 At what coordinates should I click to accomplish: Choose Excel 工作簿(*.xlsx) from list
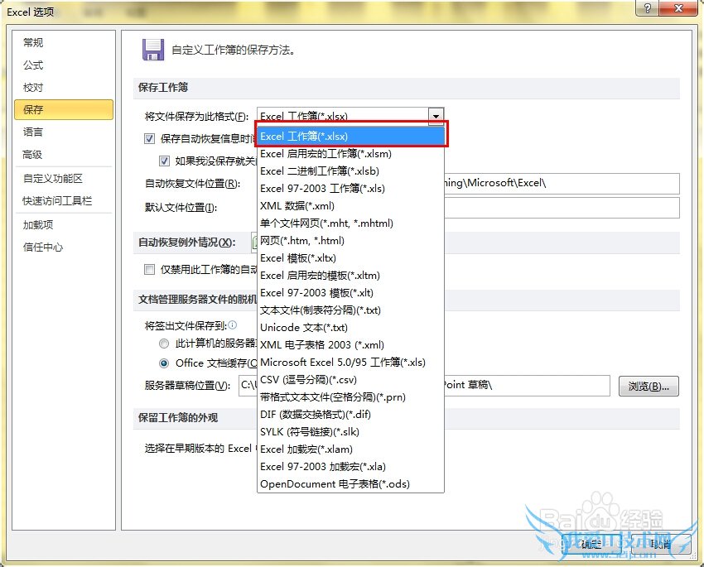[351, 136]
